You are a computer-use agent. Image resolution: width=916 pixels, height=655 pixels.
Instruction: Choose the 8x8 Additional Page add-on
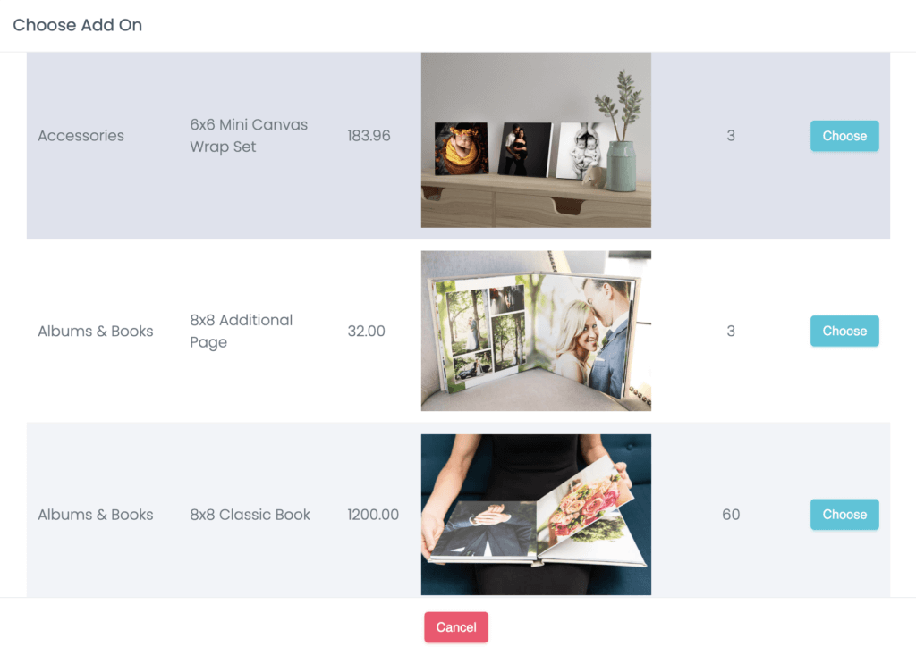844,331
